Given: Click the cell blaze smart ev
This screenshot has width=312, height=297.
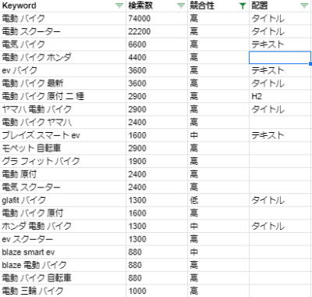Looking at the screenshot, I should point(63,252).
